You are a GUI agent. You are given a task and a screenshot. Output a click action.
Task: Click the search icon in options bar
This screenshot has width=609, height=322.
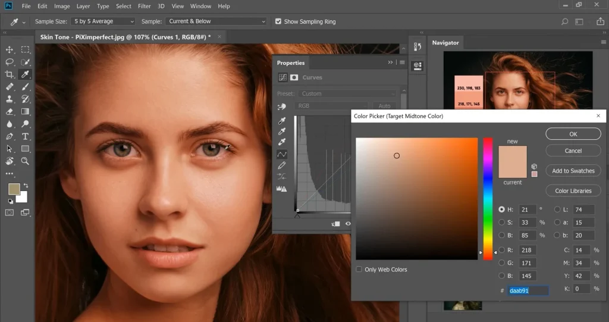click(565, 22)
